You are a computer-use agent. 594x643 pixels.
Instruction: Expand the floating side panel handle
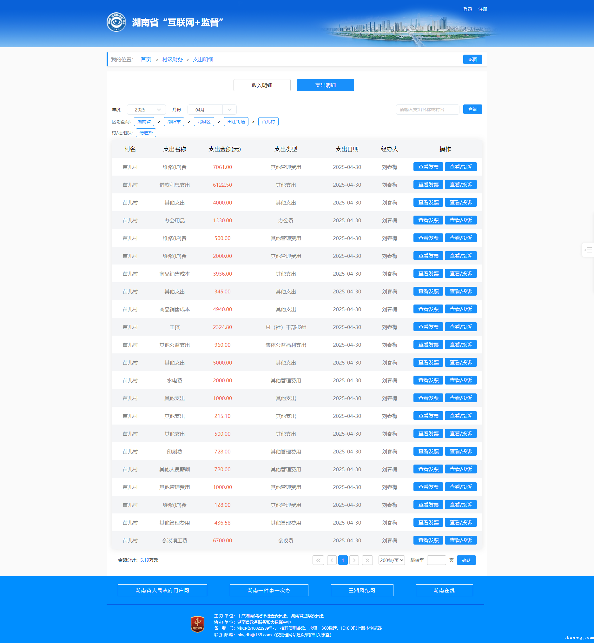pyautogui.click(x=588, y=250)
